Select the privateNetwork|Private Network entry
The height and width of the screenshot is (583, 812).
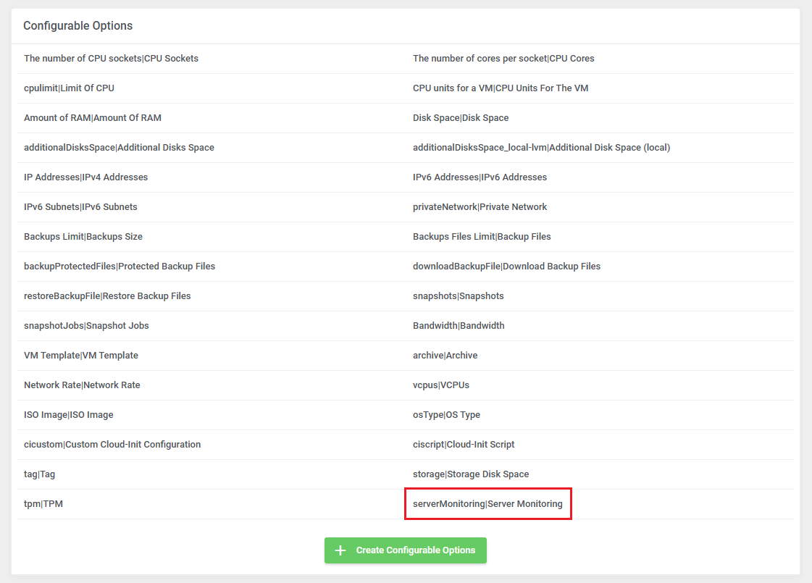click(480, 207)
